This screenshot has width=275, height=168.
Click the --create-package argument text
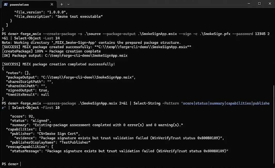click(59, 34)
